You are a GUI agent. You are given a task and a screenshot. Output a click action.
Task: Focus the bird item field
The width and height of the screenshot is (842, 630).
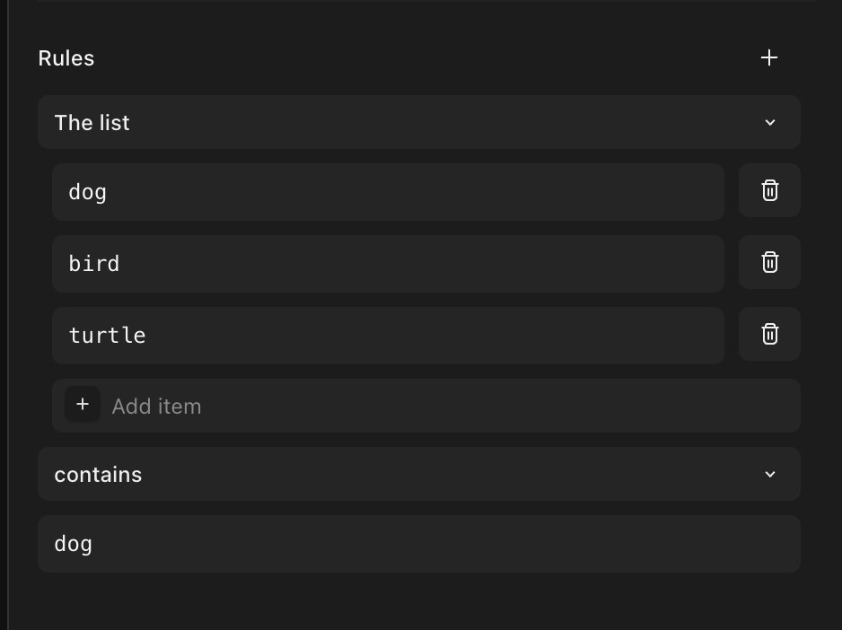[x=388, y=264]
